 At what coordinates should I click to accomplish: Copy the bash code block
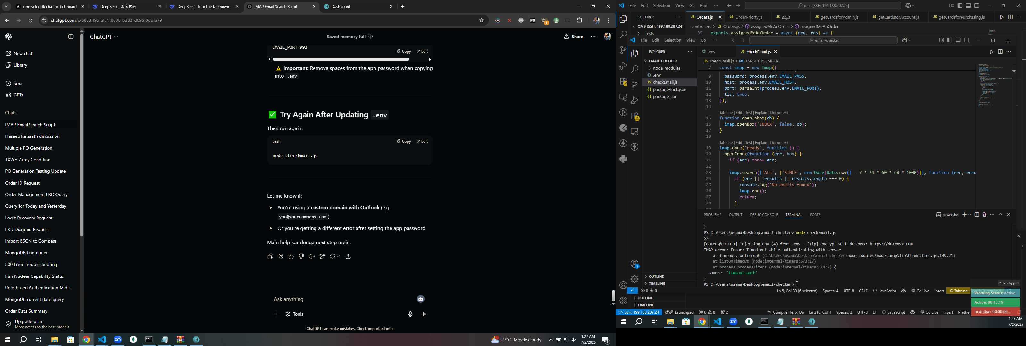click(404, 141)
